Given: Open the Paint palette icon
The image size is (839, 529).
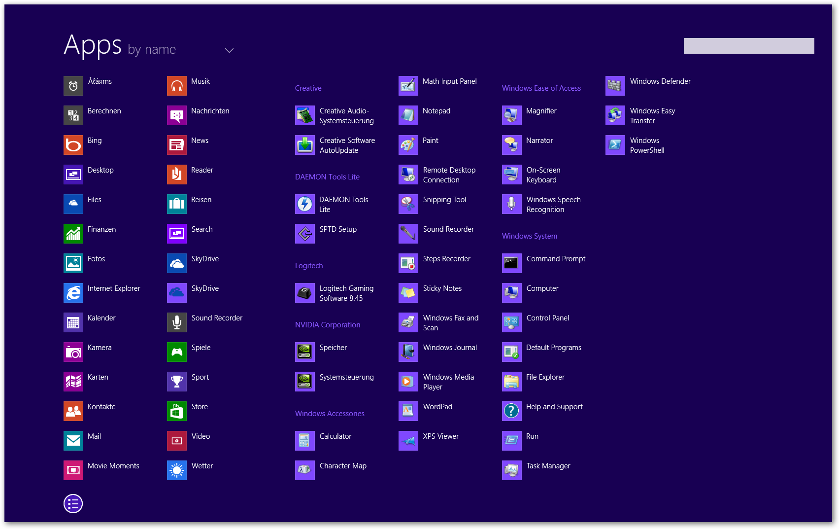Looking at the screenshot, I should tap(408, 145).
